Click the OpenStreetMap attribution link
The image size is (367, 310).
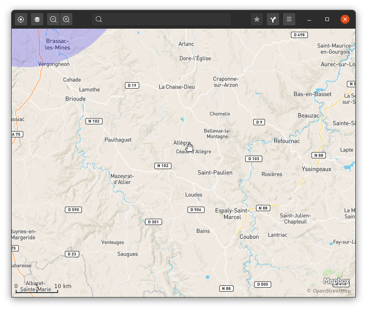(x=329, y=291)
